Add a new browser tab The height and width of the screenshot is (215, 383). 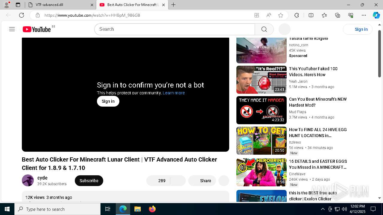point(174,5)
